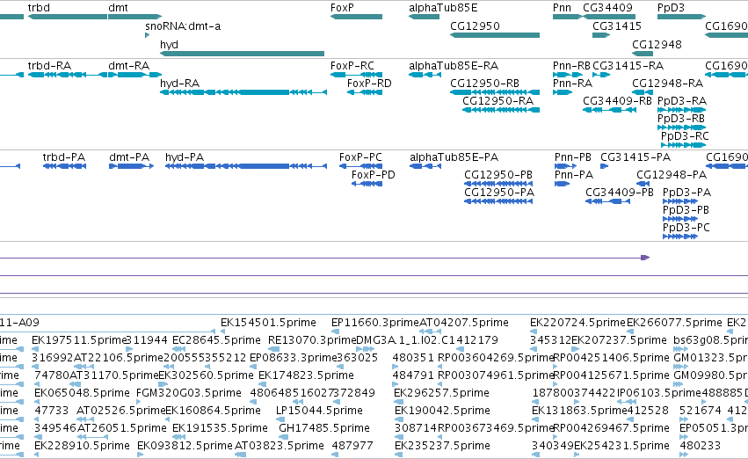Click EST GH17485.5prime
This screenshot has width=748, height=459.
[324, 428]
